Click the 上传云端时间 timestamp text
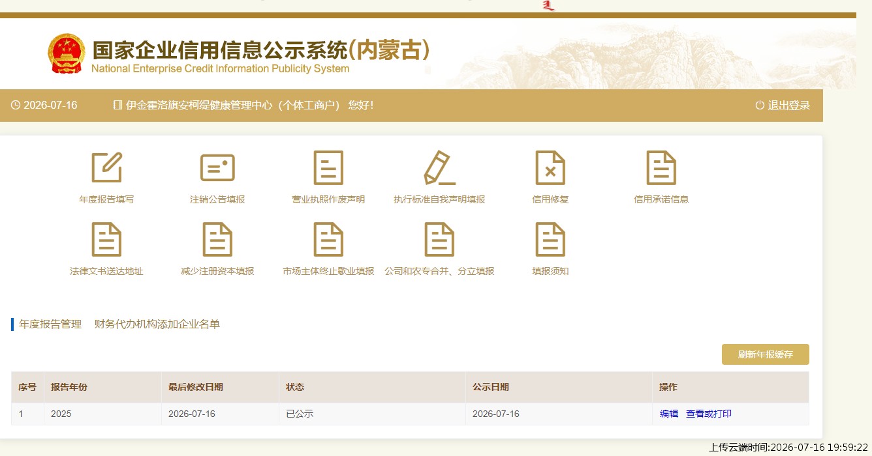Screen dimensions: 872x456 [788, 448]
